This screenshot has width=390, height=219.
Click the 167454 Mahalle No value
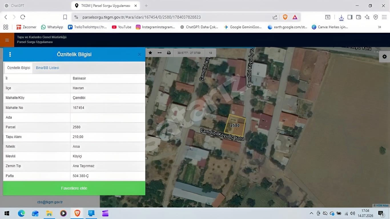pos(79,108)
